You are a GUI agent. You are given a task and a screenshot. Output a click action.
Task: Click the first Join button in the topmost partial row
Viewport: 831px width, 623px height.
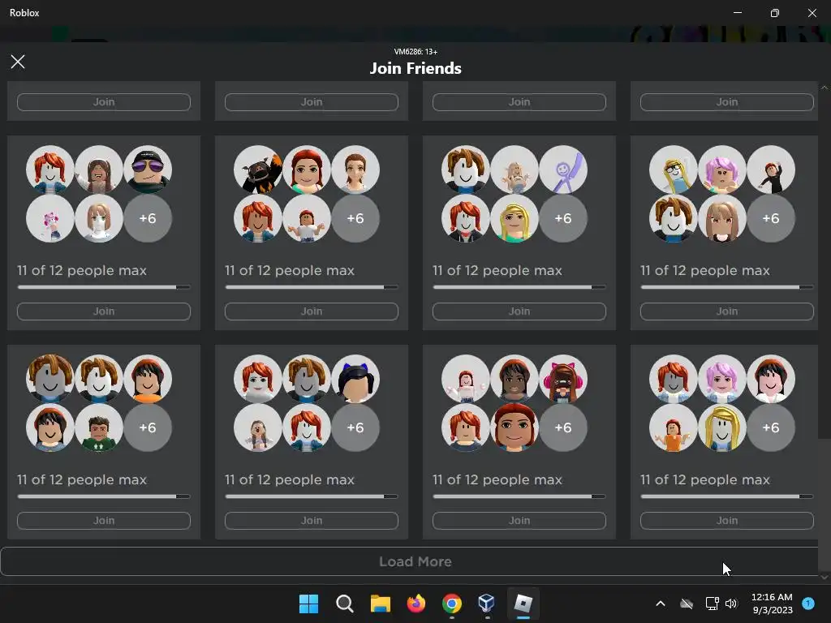tap(104, 102)
